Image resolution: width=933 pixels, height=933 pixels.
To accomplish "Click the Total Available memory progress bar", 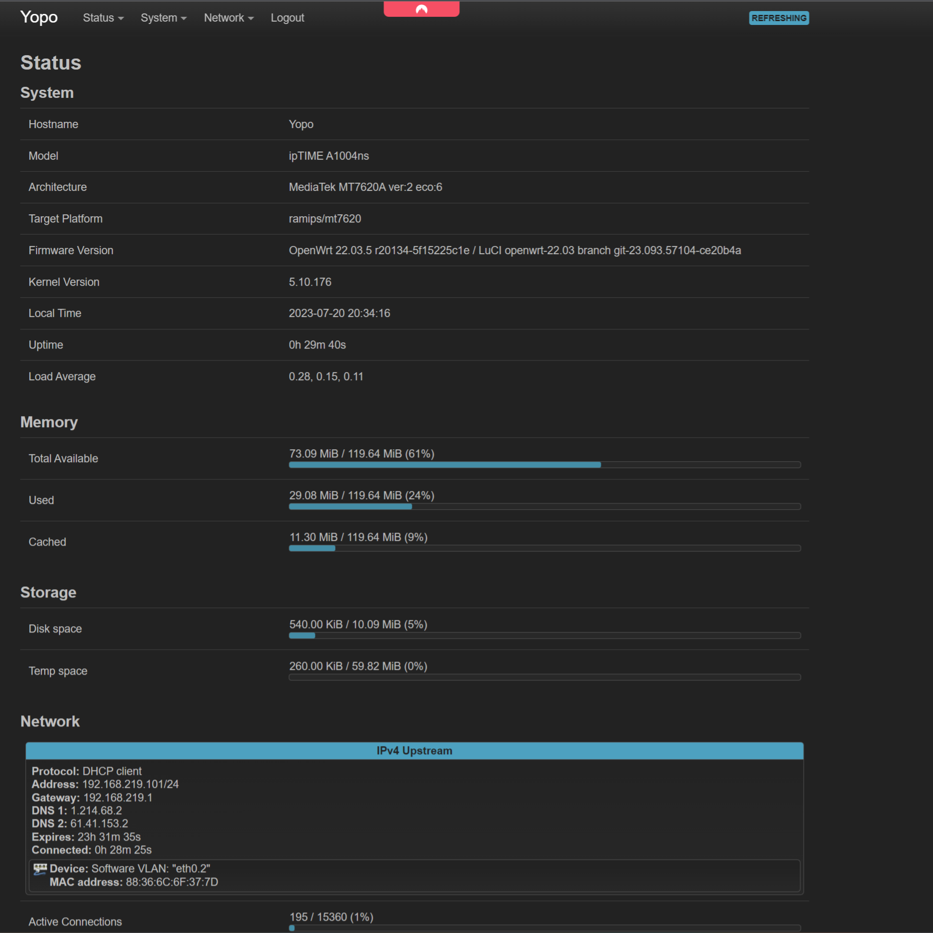I will (x=545, y=465).
